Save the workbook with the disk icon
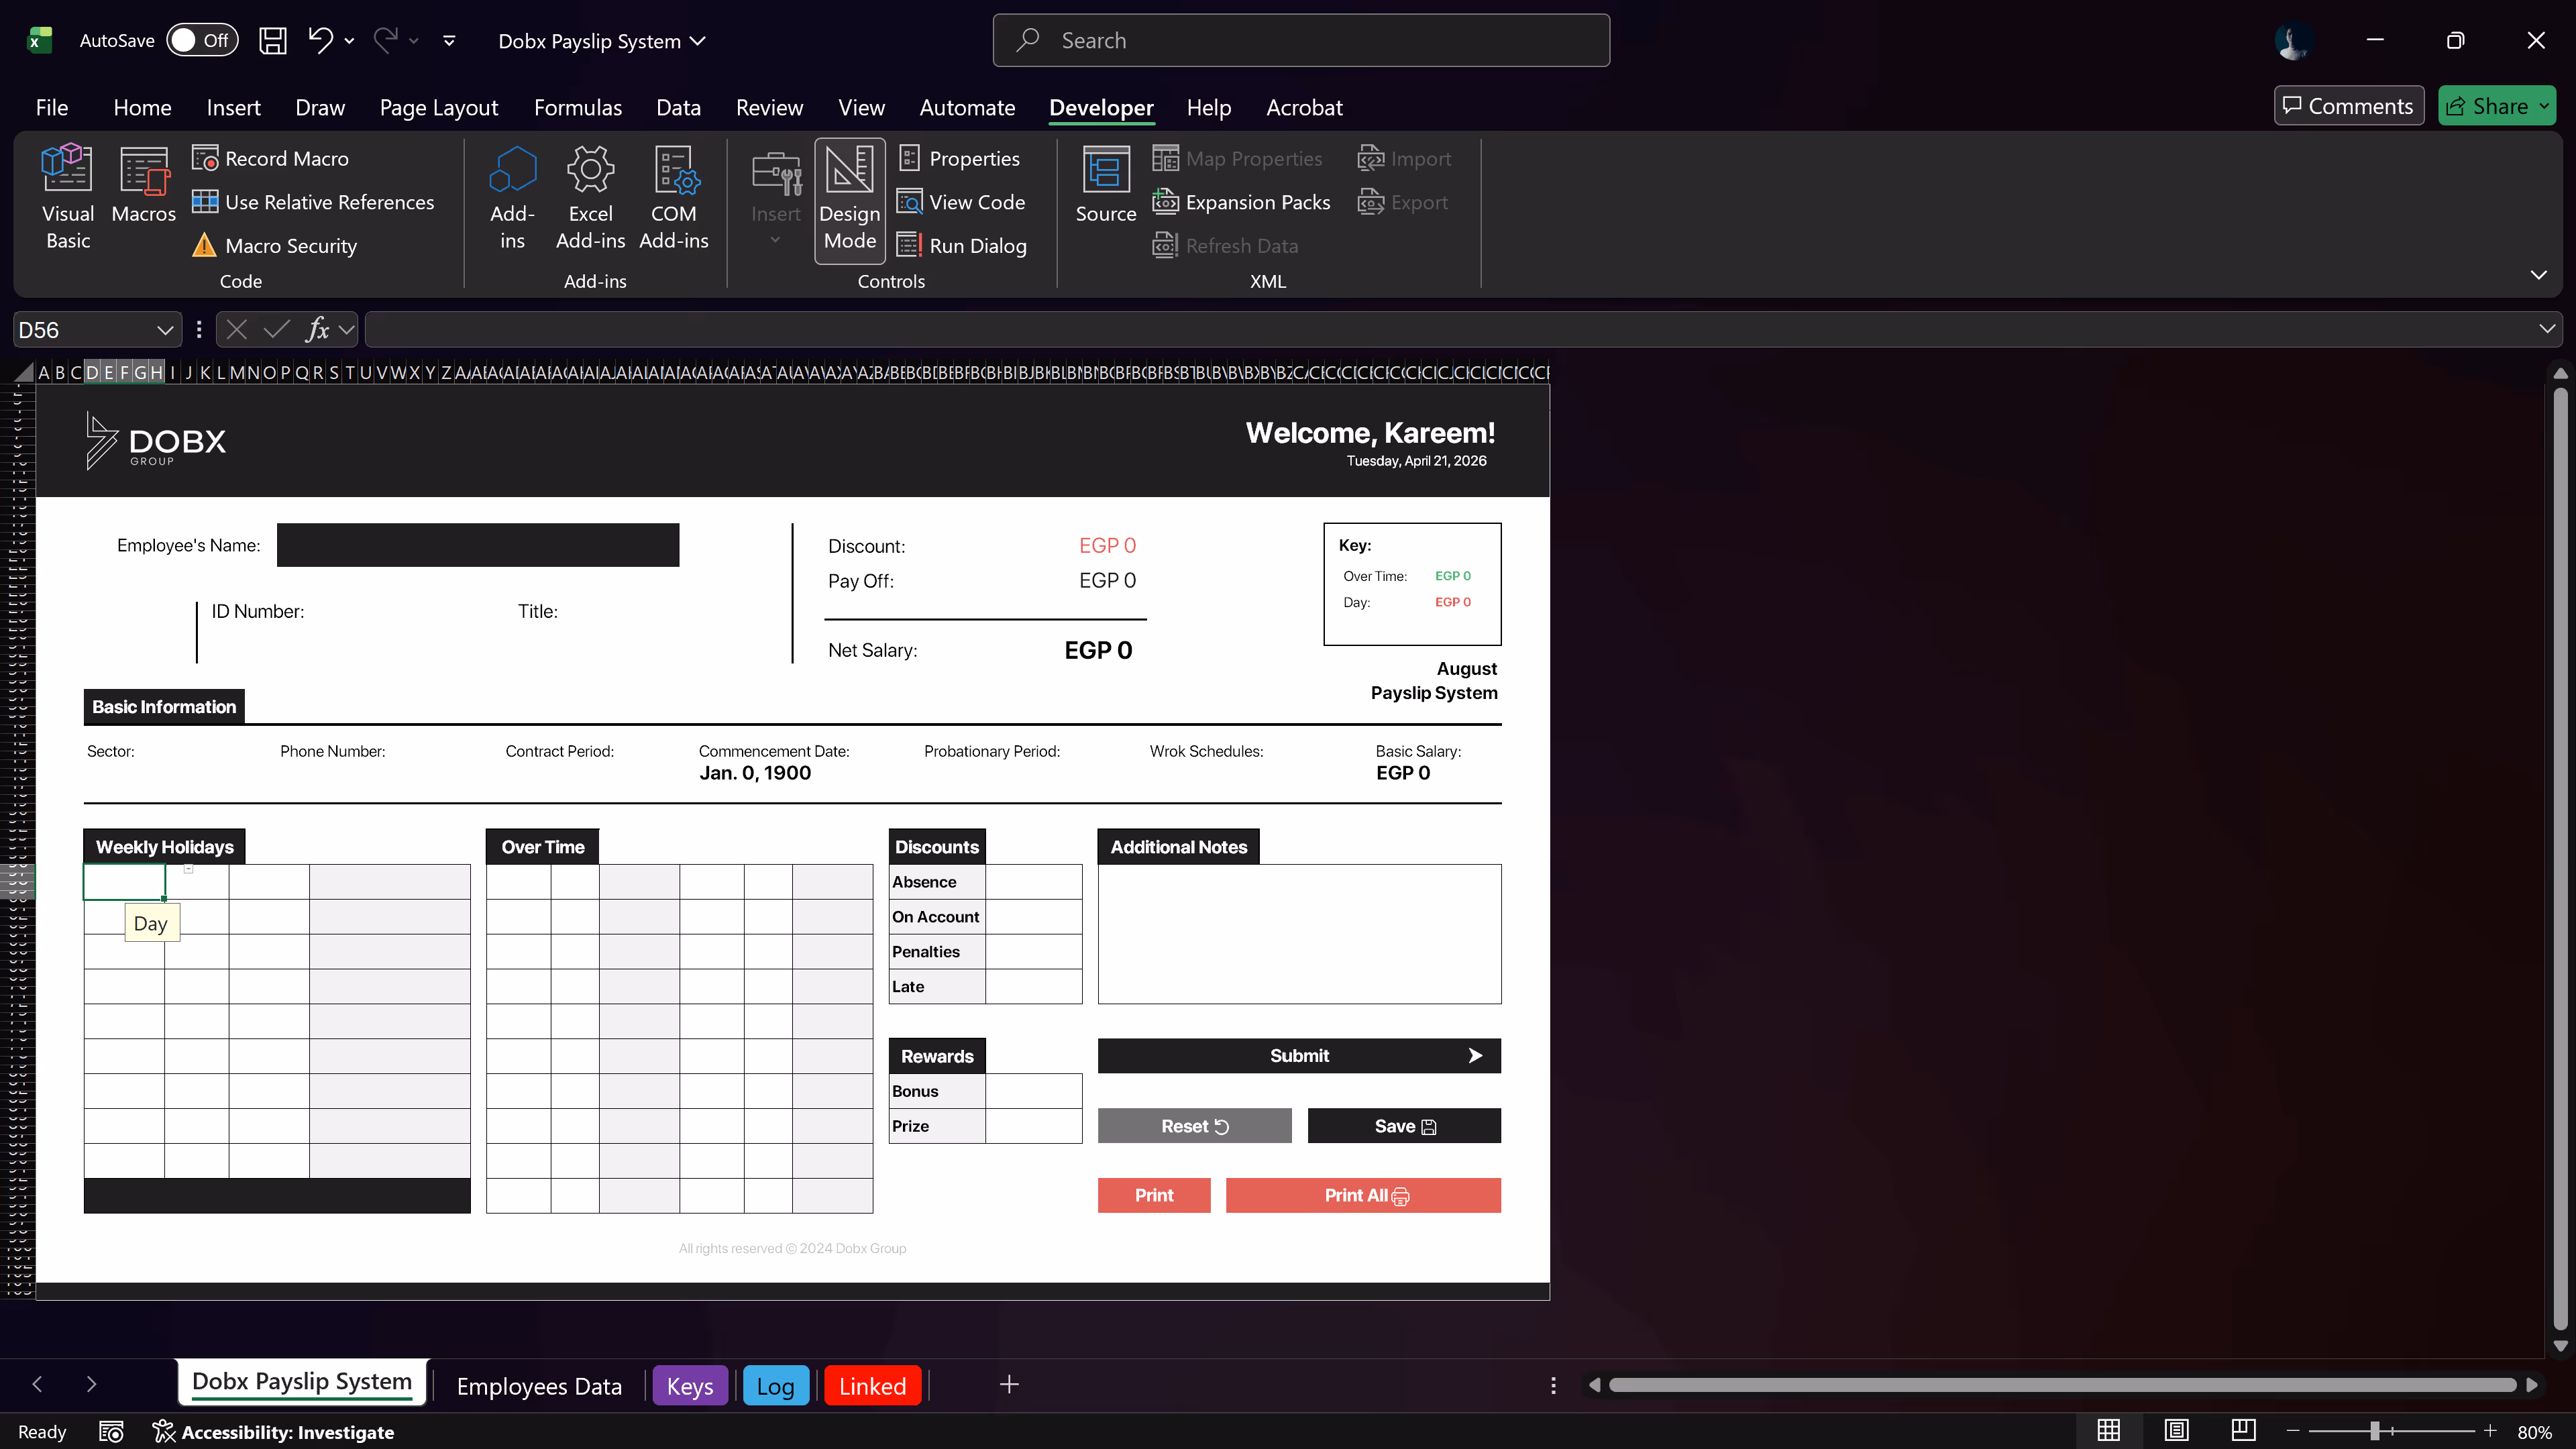The image size is (2576, 1449). point(272,40)
